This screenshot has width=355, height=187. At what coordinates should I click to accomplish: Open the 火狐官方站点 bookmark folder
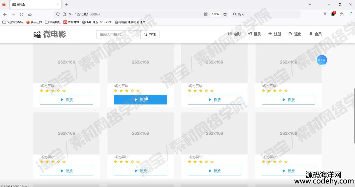[x=13, y=22]
